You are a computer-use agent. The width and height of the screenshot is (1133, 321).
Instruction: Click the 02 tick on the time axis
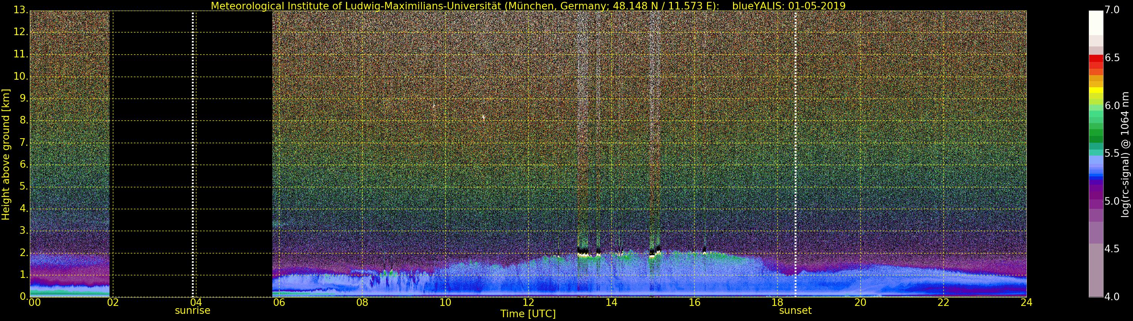pyautogui.click(x=113, y=302)
